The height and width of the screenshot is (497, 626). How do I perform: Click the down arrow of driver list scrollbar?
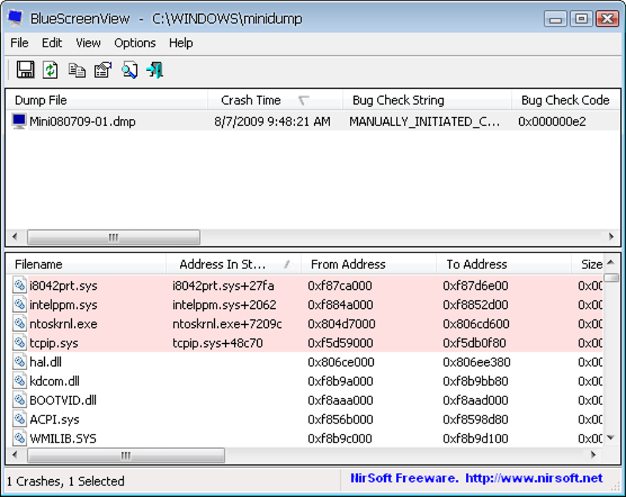tap(611, 438)
